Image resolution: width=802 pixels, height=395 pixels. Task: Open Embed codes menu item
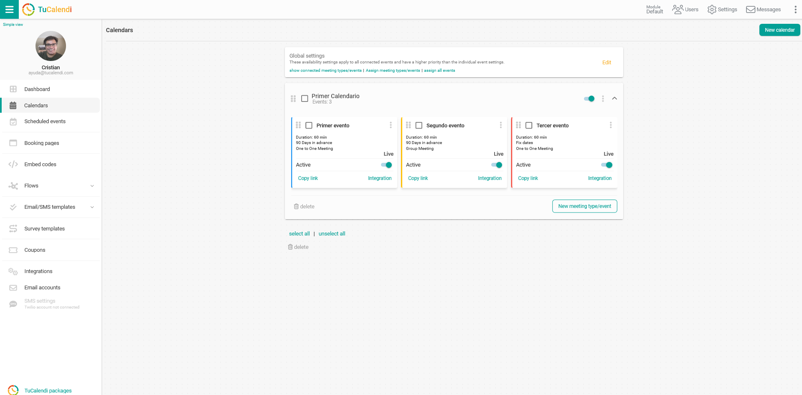51,164
